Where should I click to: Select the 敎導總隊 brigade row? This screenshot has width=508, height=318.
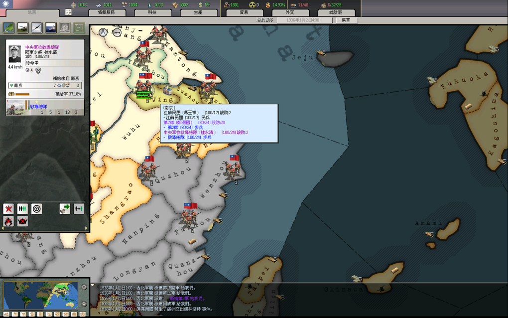pyautogui.click(x=45, y=107)
